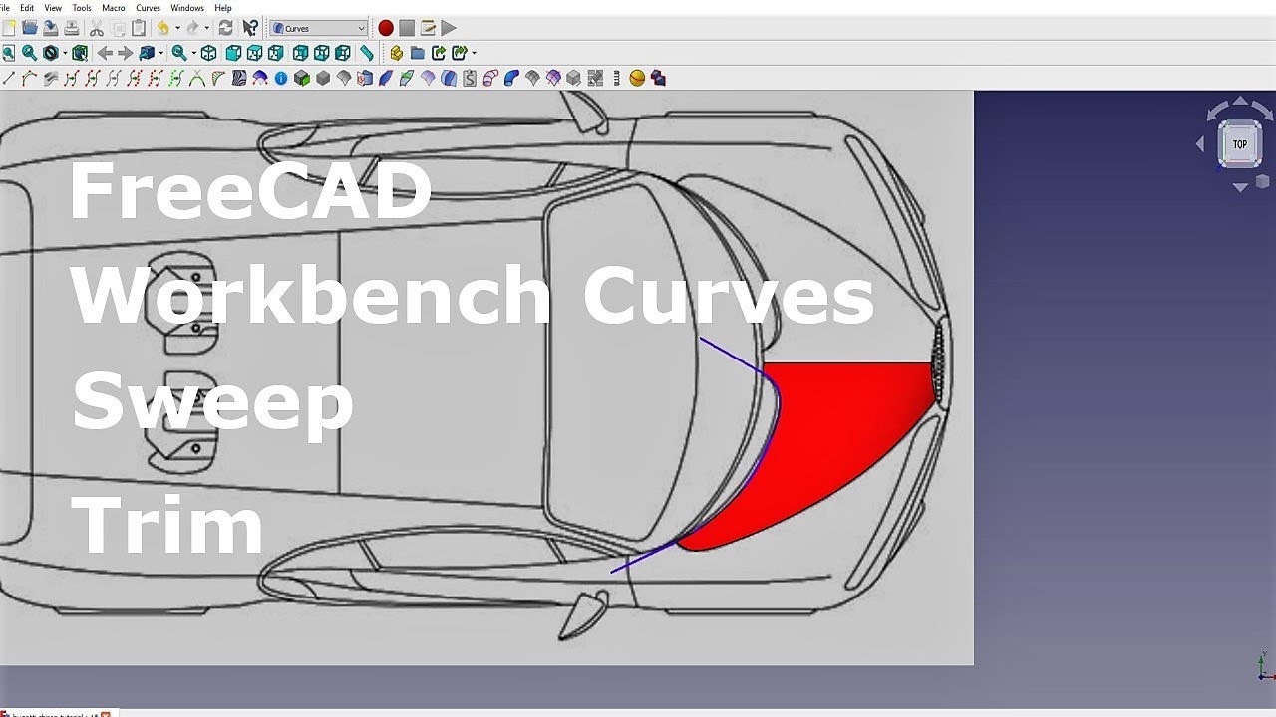Expand the undo history dropdown arrow
Viewport: 1276px width, 717px height.
pos(177,28)
